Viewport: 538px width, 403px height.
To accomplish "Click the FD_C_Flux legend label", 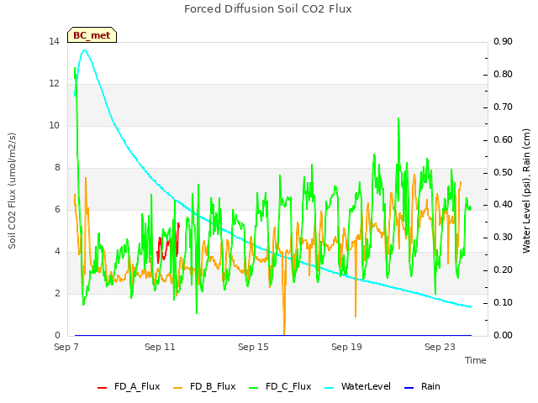I will (x=288, y=386).
